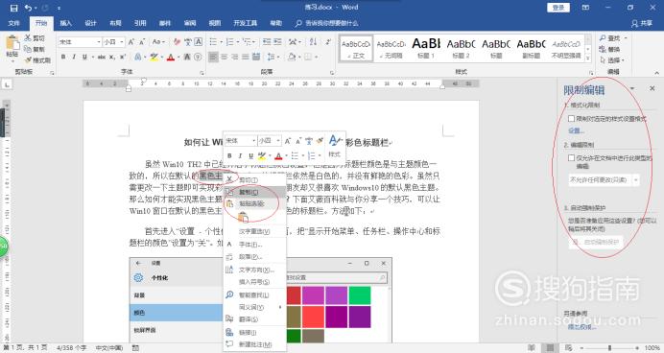Toggle Bold in the ribbon font group
Image resolution: width=664 pixels, height=353 pixels.
[x=63, y=57]
